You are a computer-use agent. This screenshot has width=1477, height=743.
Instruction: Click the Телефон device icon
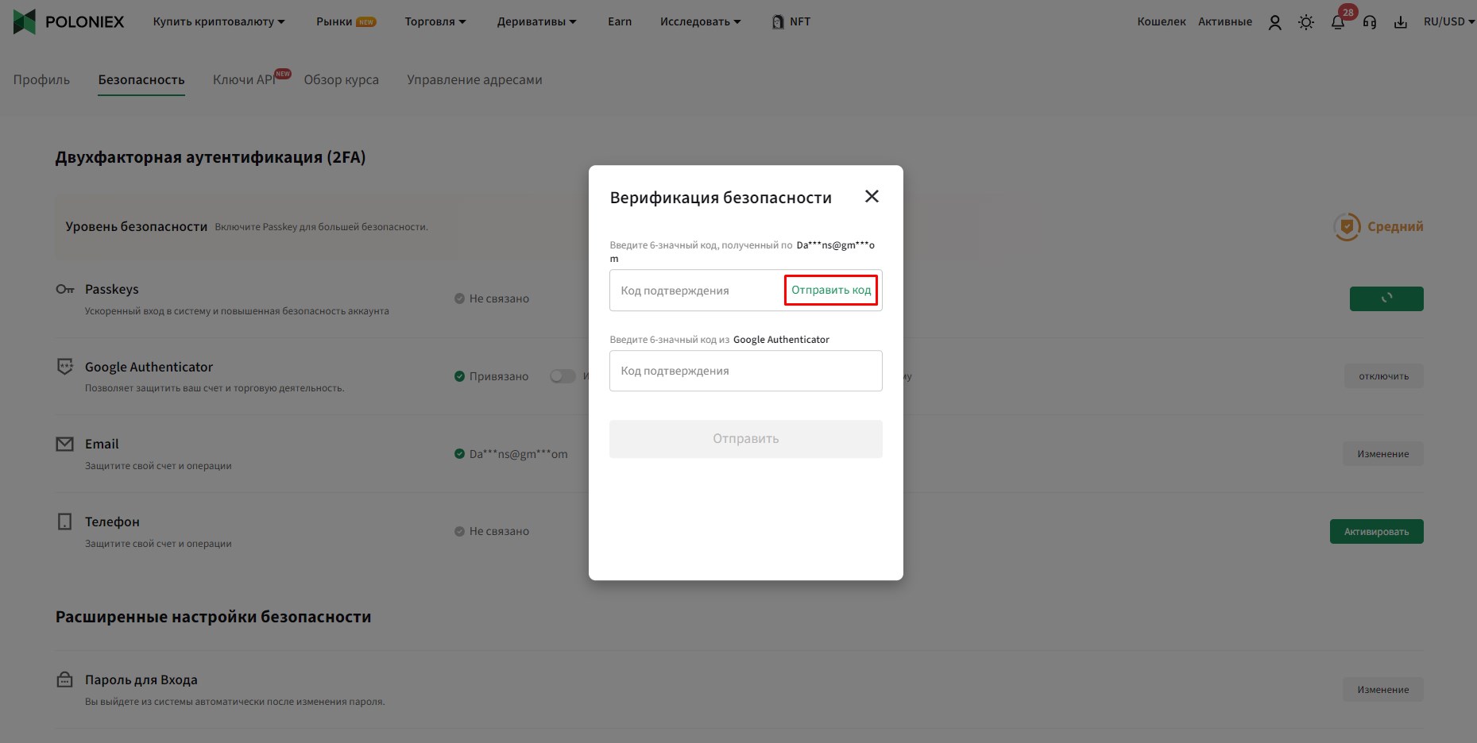point(65,522)
